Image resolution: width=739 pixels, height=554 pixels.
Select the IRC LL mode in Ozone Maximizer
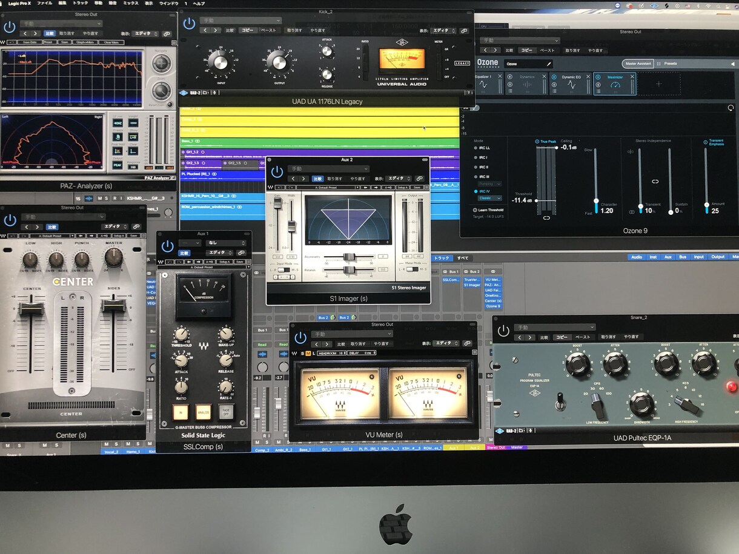pyautogui.click(x=474, y=148)
